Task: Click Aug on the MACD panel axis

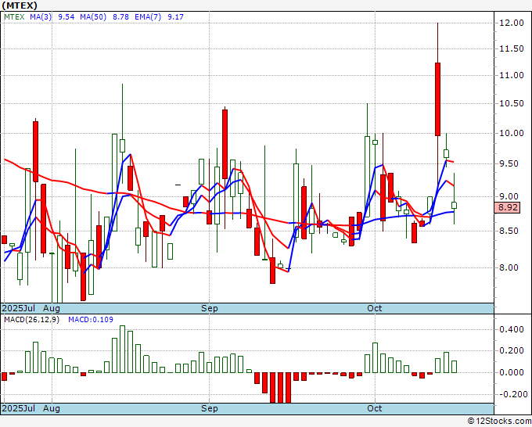Action: 52,408
